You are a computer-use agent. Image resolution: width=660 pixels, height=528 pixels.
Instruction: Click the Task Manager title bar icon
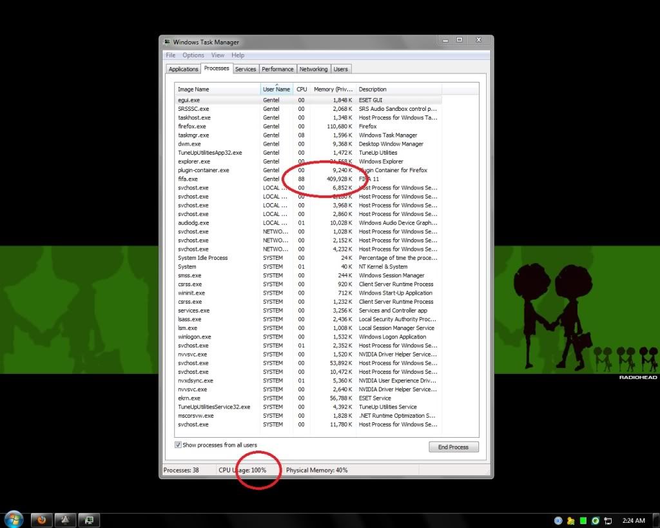[x=167, y=42]
